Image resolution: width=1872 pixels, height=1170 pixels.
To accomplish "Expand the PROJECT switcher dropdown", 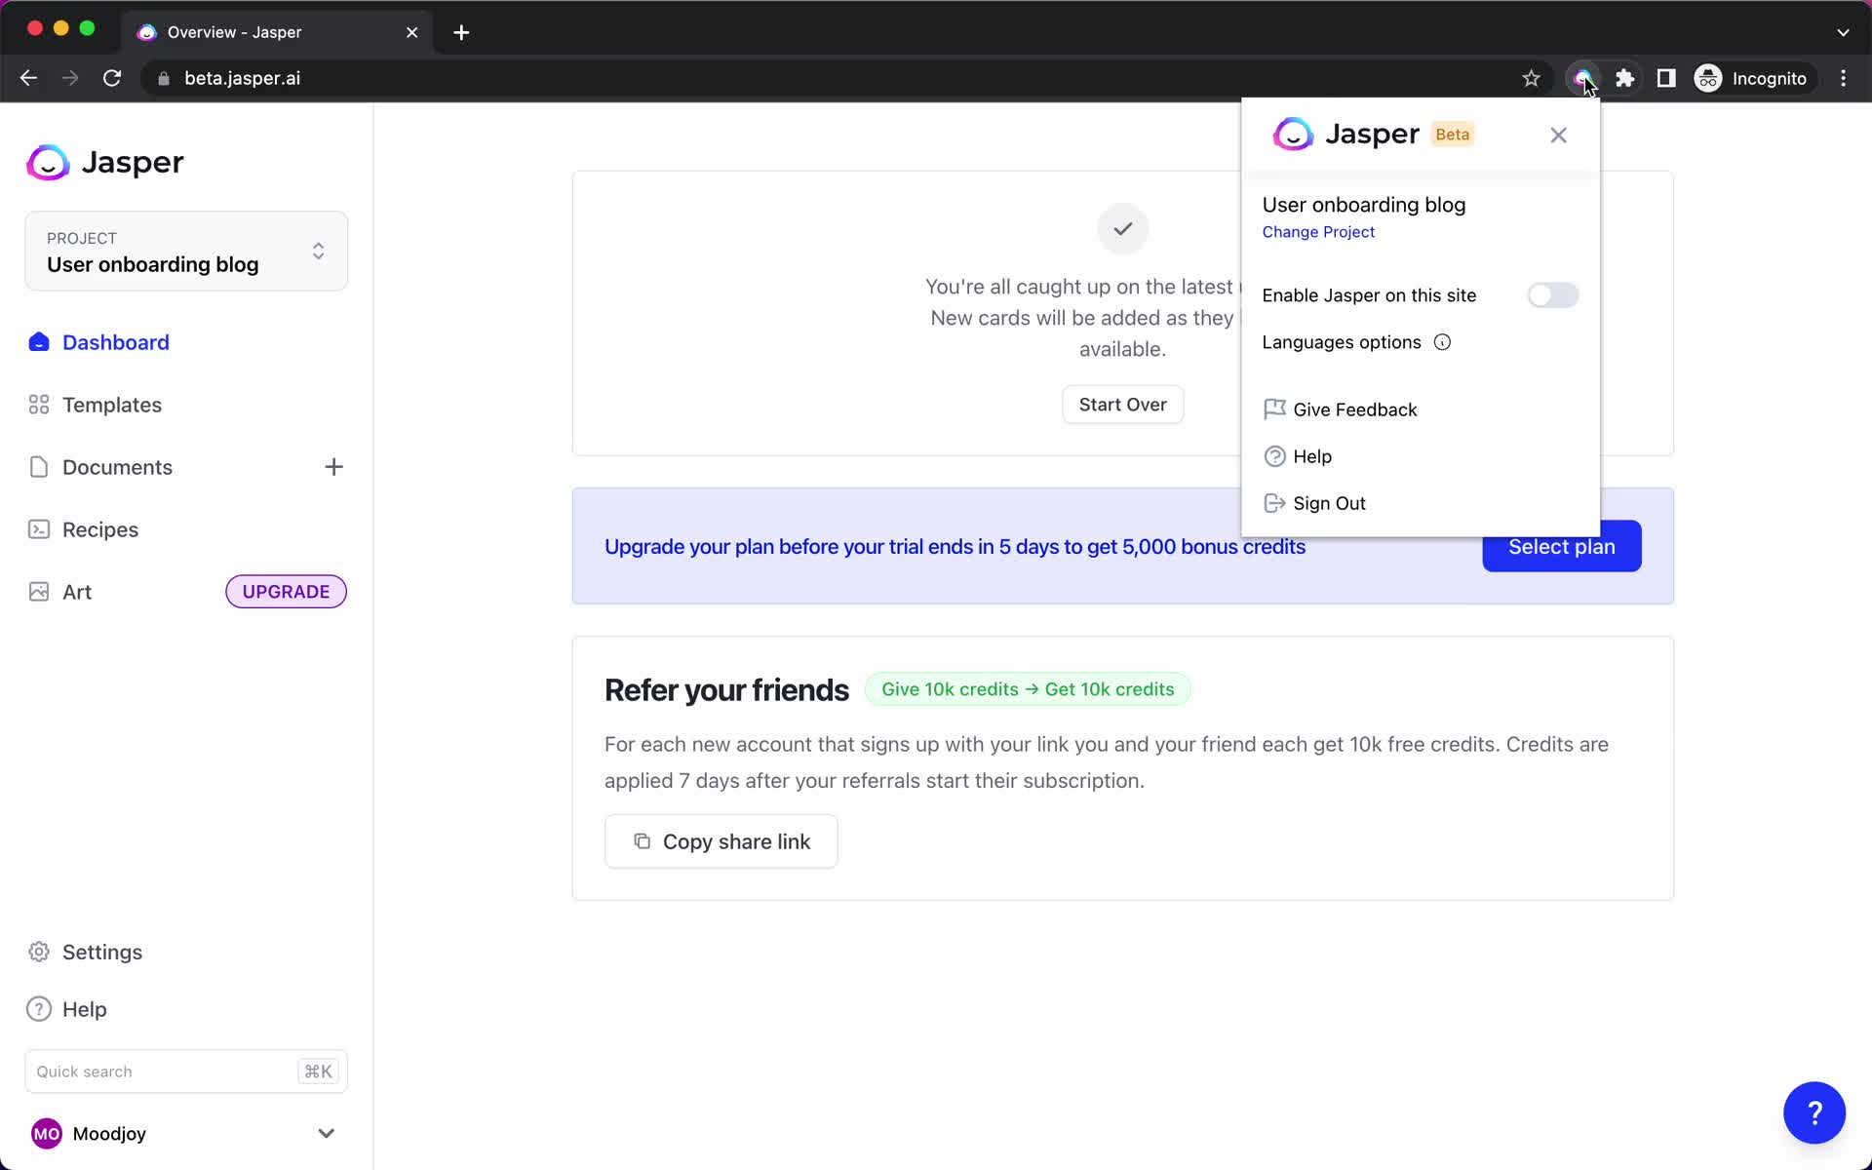I will [318, 251].
